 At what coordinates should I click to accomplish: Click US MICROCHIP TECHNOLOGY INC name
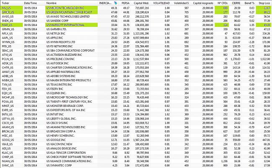(x=67, y=97)
